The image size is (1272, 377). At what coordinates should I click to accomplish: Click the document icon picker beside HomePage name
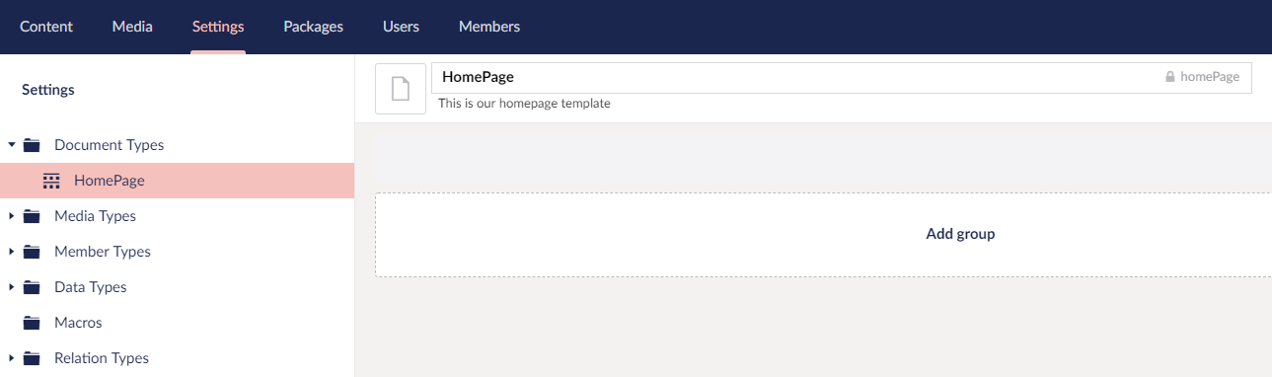click(401, 89)
